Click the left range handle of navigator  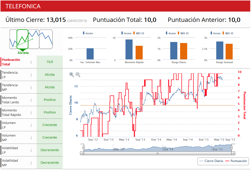(x=84, y=148)
